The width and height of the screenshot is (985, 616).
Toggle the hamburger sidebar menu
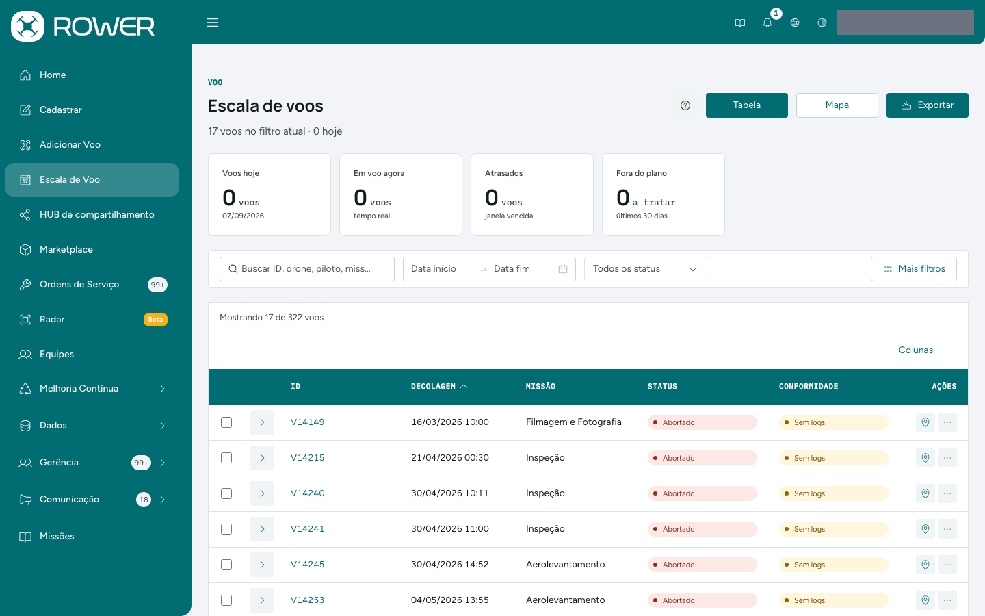213,23
